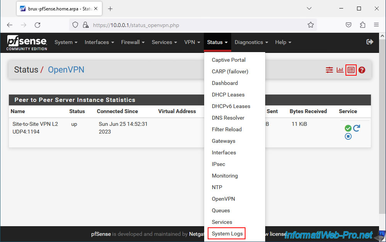Viewport: 386px width, 242px height.
Task: Select DHCP Leases menu entry
Action: [x=228, y=95]
